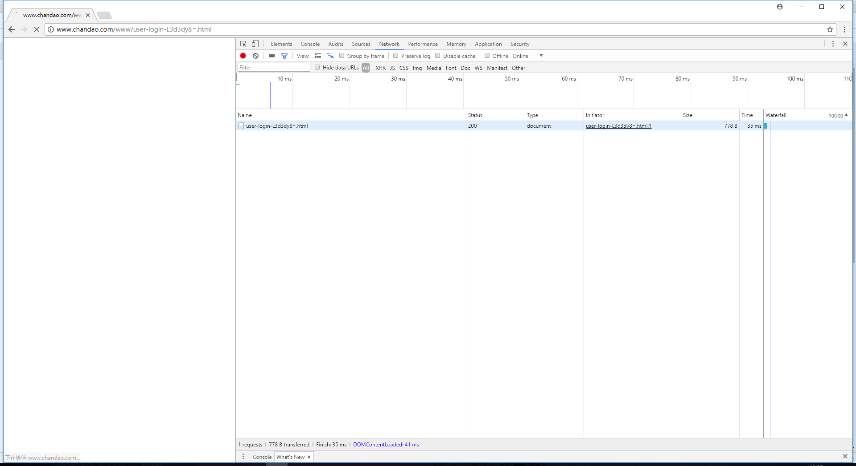Switch to the Elements tab

click(281, 44)
